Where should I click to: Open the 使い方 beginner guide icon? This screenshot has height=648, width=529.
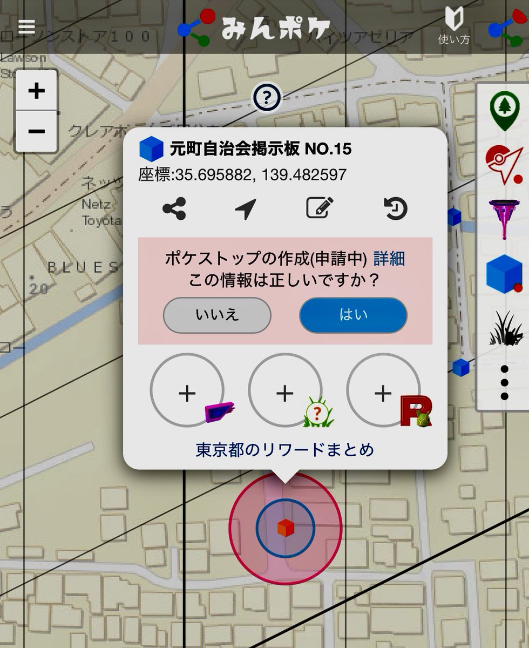coord(453,25)
